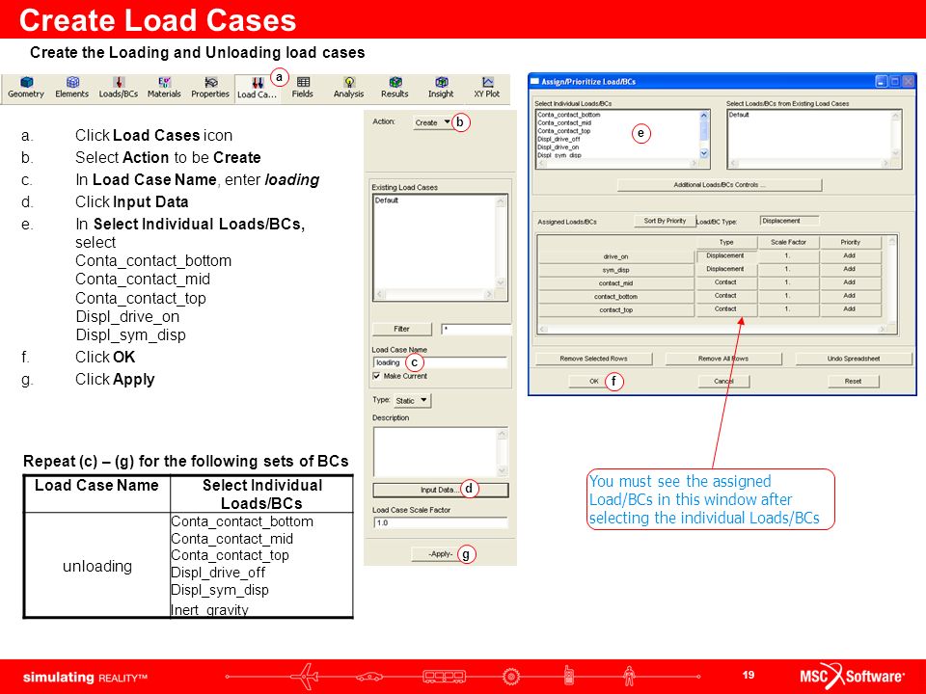926x694 pixels.
Task: Click the contact_mid row in assigned table
Action: (616, 283)
